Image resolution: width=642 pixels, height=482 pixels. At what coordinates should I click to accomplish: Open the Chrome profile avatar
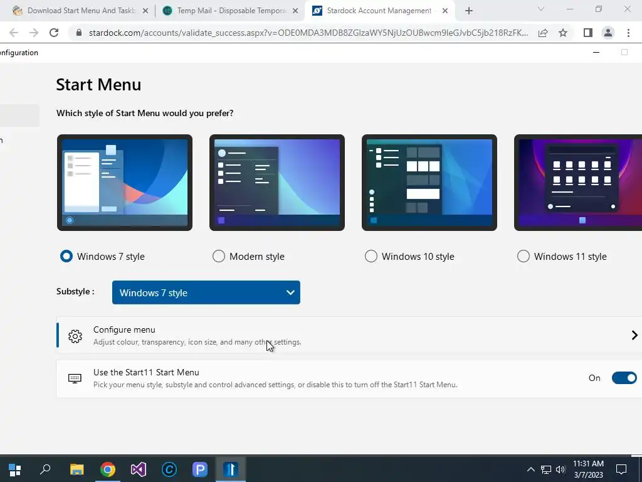point(608,33)
